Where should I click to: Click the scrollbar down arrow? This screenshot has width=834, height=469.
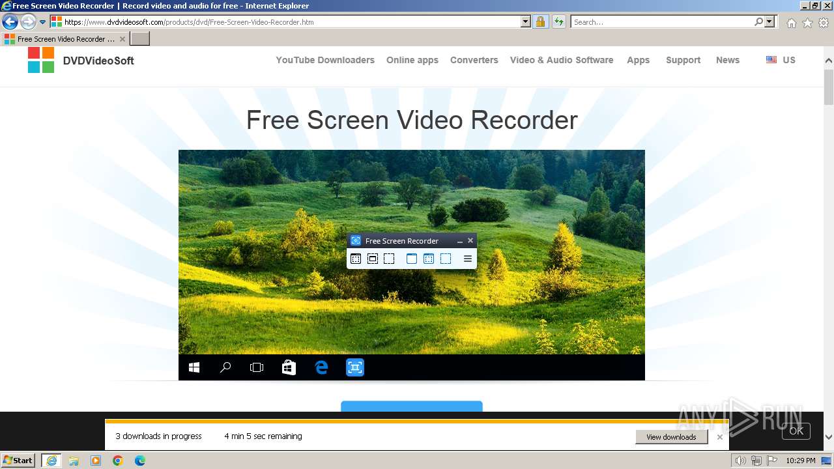pyautogui.click(x=829, y=438)
